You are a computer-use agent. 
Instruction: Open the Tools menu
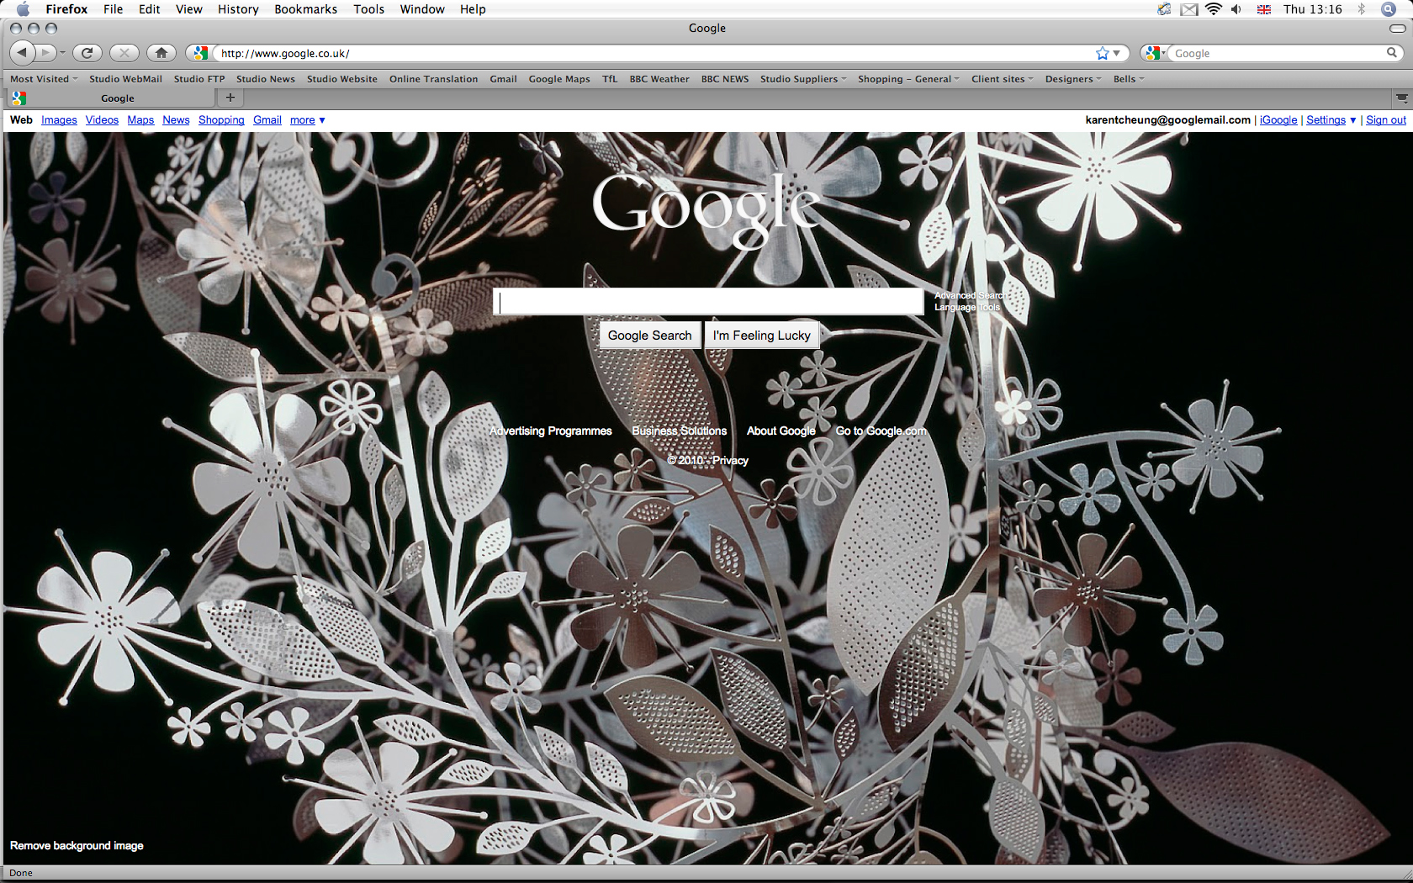point(369,9)
